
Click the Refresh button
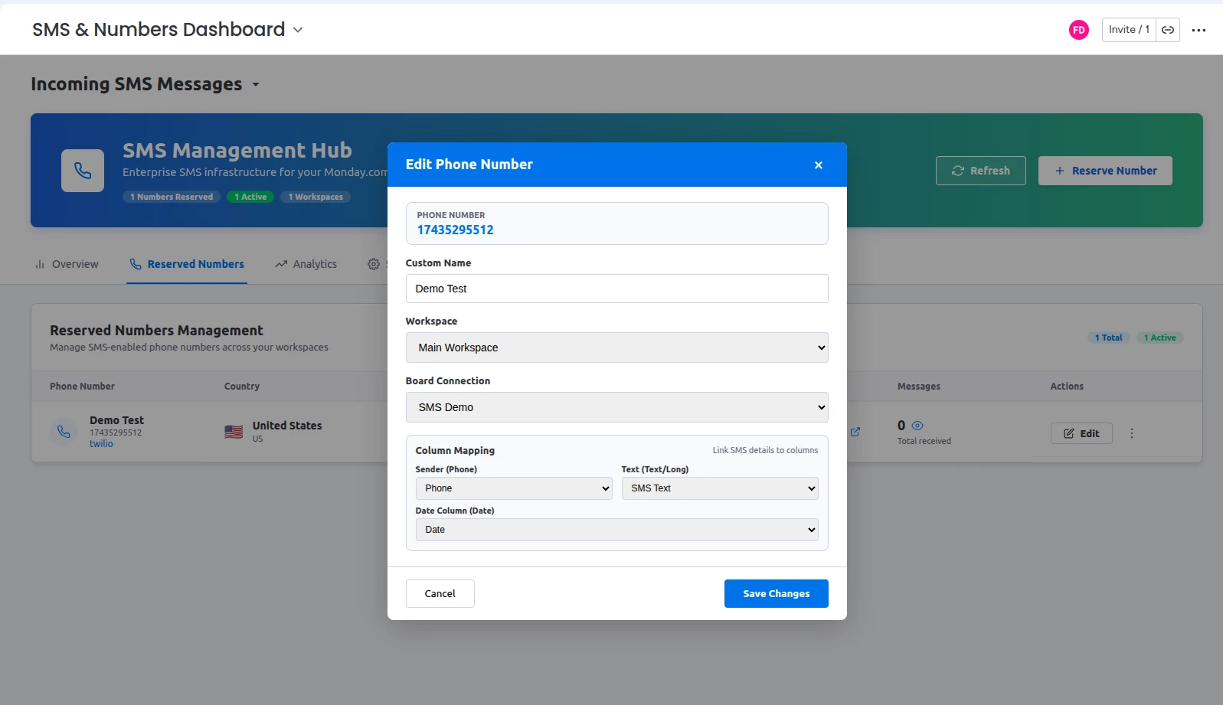point(981,171)
